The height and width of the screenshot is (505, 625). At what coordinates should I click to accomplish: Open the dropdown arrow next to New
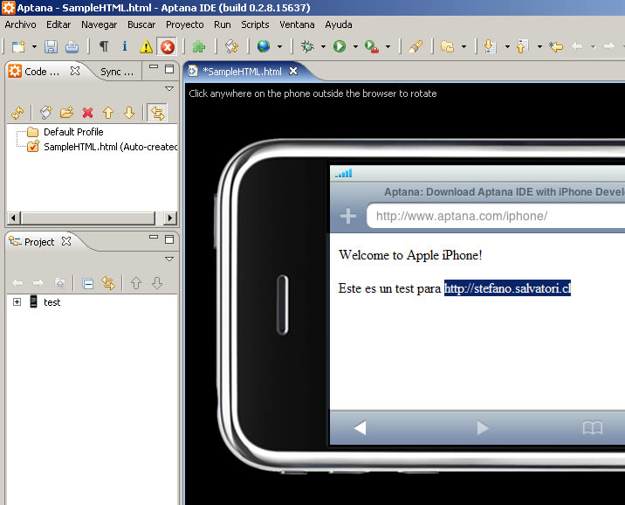[x=34, y=47]
